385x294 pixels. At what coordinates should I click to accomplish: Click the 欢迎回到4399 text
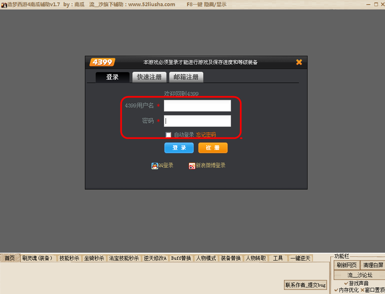[181, 94]
